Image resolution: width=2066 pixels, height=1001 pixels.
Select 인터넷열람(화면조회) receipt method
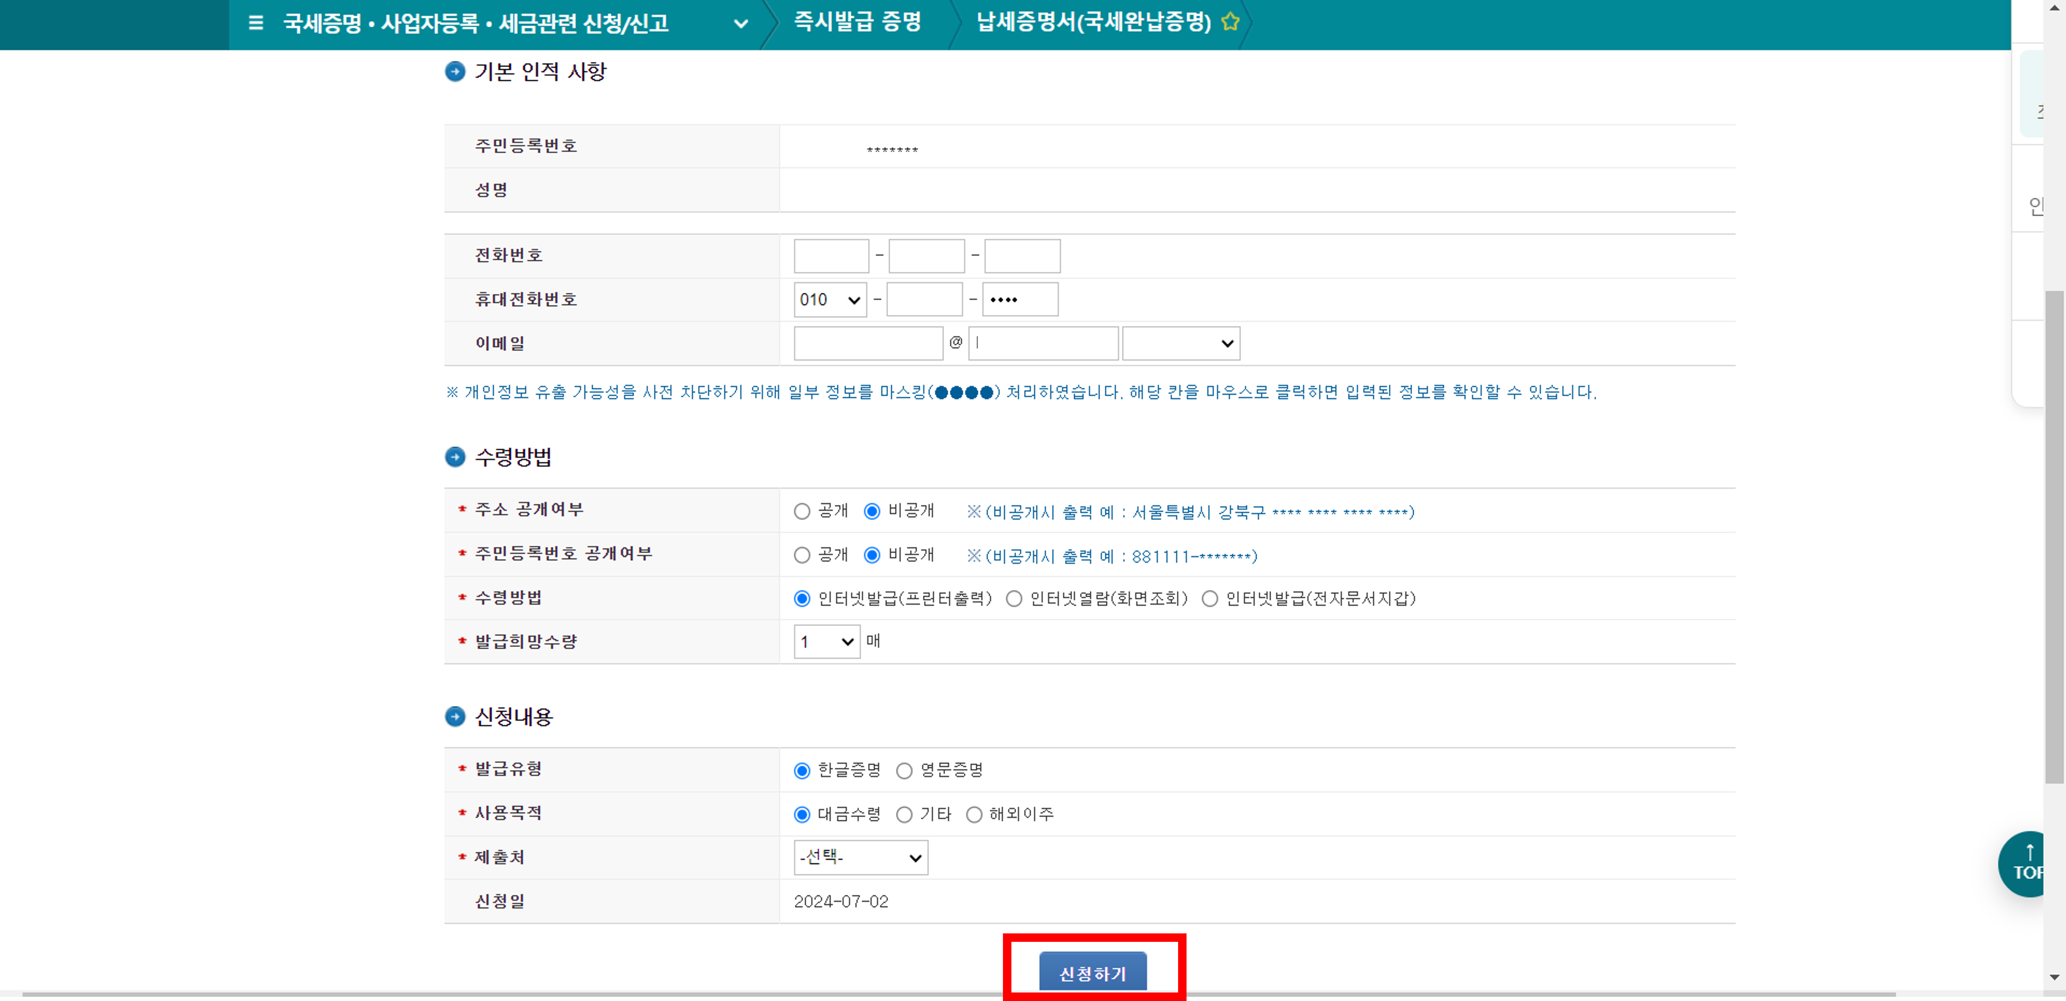[1014, 599]
